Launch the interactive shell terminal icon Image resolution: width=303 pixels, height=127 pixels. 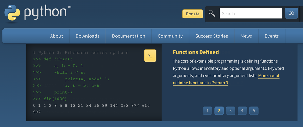coord(150,56)
